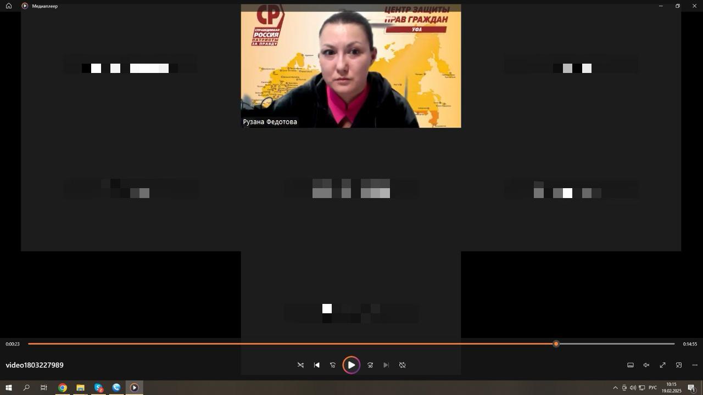Open the system volume control in tray
The width and height of the screenshot is (703, 395).
coord(633,388)
